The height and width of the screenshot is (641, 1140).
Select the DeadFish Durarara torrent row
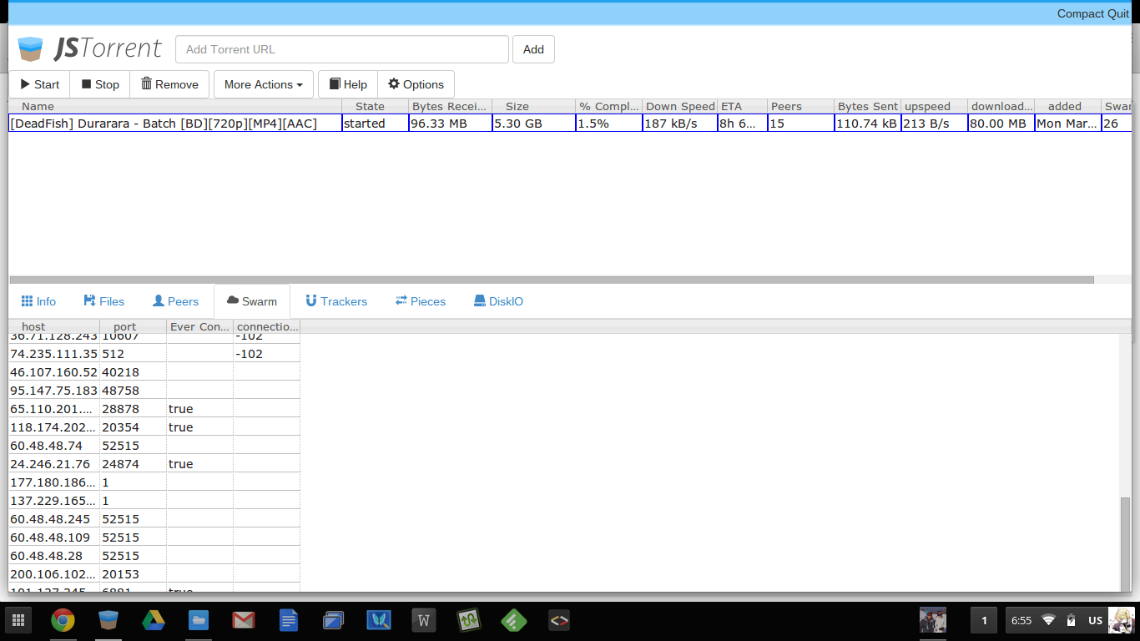coord(570,124)
